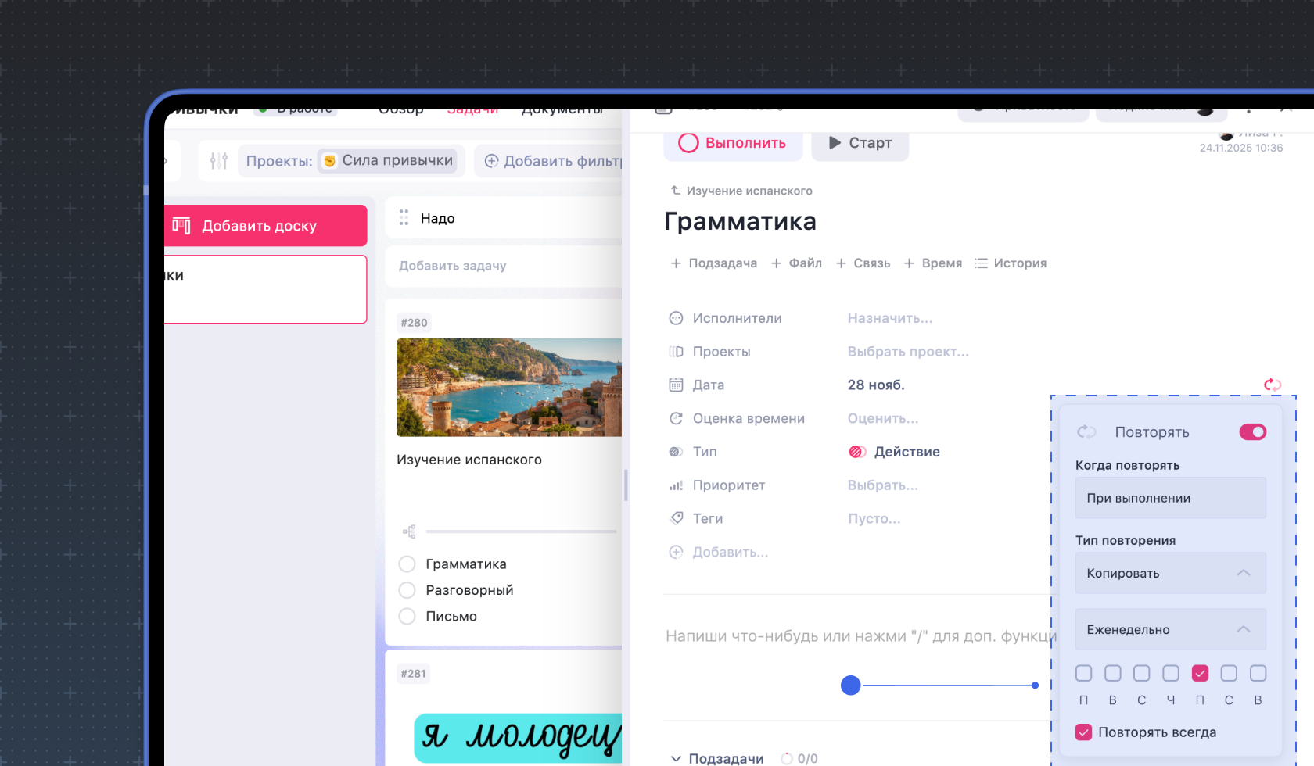Click the Дата calendar icon
The image size is (1314, 766).
pyautogui.click(x=677, y=385)
